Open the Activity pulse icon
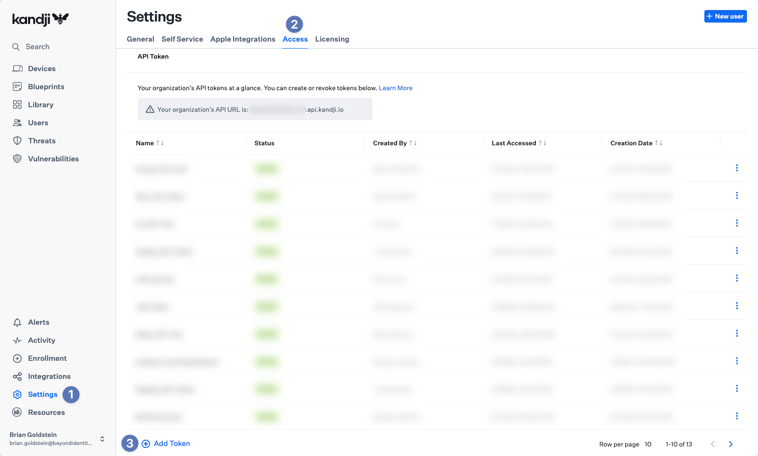This screenshot has width=758, height=456. click(18, 340)
